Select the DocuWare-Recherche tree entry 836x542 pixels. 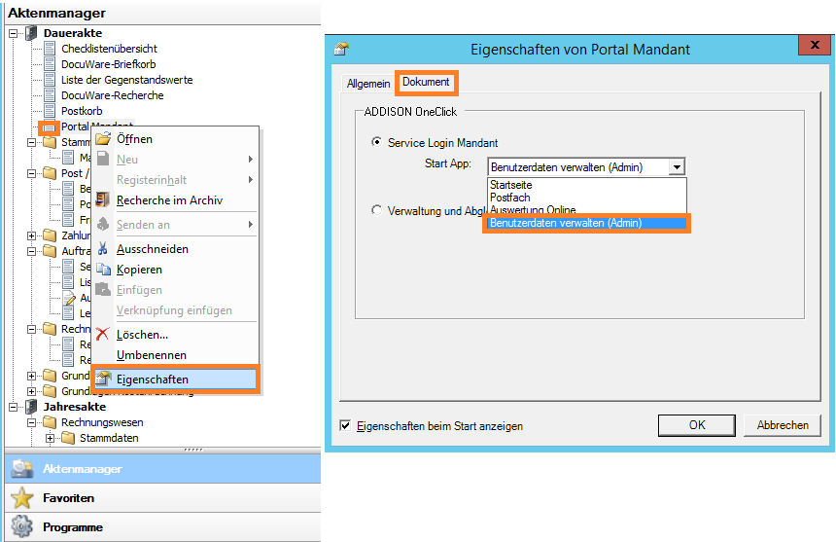[x=112, y=95]
